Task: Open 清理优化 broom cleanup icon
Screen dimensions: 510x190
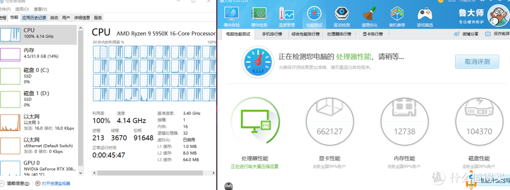Action: tap(369, 17)
